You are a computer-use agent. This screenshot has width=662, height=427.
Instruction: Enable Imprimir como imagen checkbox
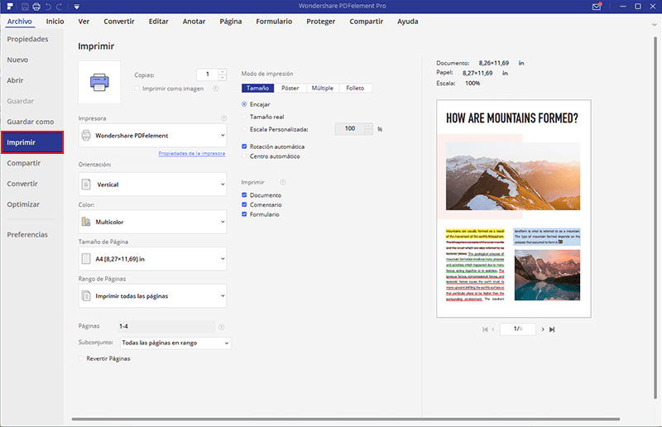pyautogui.click(x=137, y=89)
